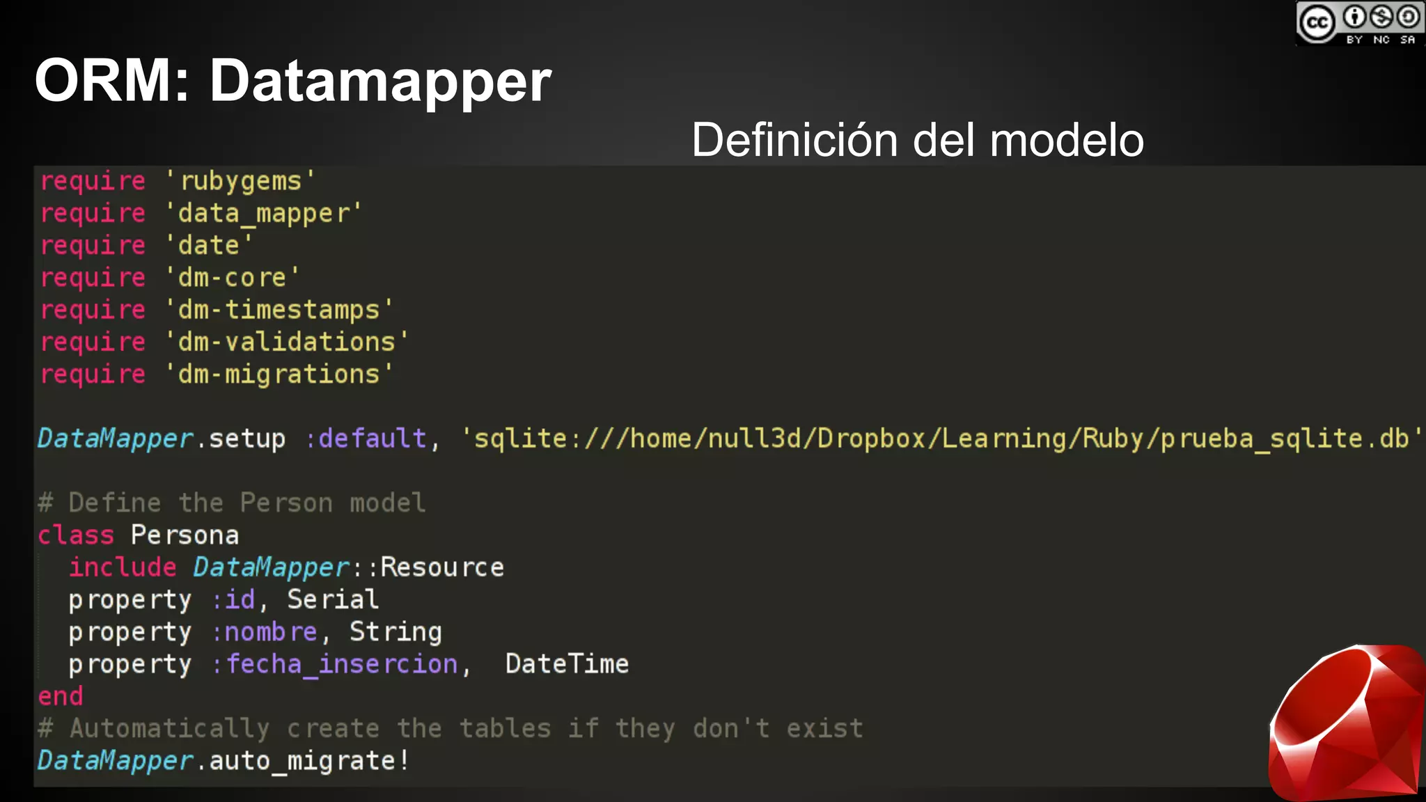The image size is (1426, 802).
Task: Click the subtitle 'Definición del modelo'
Action: [x=917, y=140]
